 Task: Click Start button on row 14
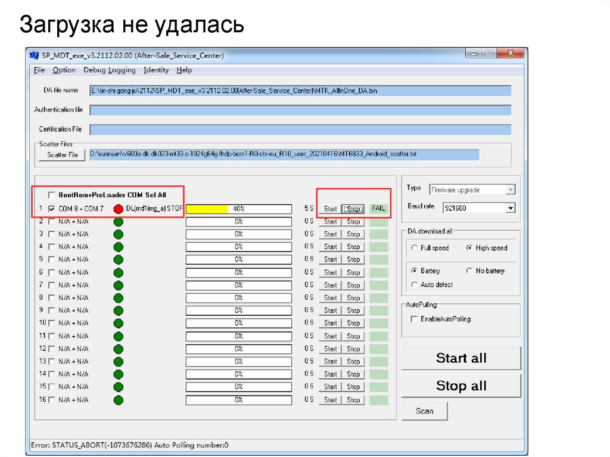pos(330,374)
